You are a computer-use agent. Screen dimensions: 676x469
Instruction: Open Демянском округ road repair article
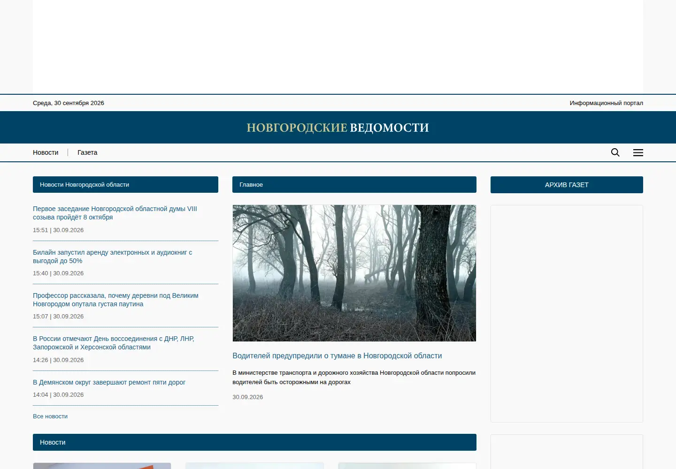(109, 382)
